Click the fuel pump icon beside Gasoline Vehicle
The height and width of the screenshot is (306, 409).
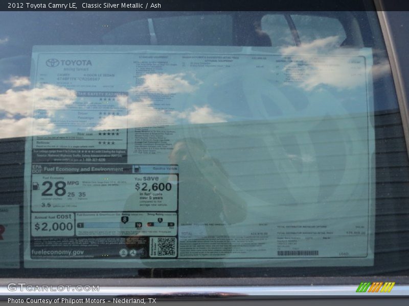click(137, 169)
